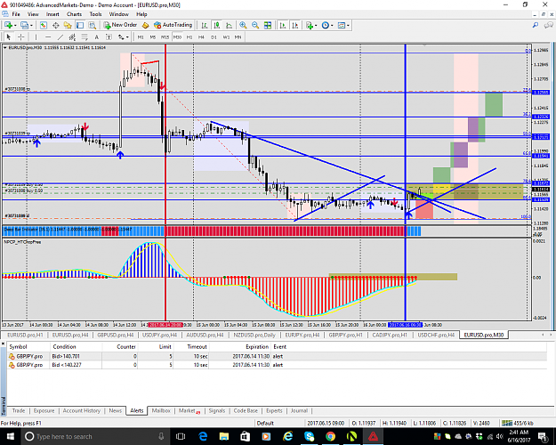The height and width of the screenshot is (445, 556).
Task: Select the Crosshair tool
Action: point(21,36)
